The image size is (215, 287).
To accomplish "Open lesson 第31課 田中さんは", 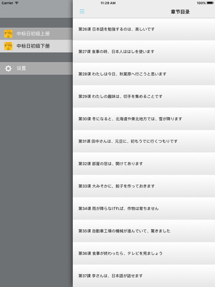I will coord(144,141).
